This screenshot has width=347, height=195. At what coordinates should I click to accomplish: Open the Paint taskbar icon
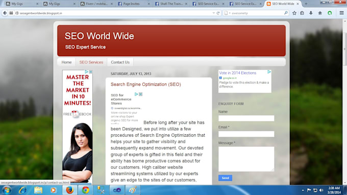(x=133, y=190)
